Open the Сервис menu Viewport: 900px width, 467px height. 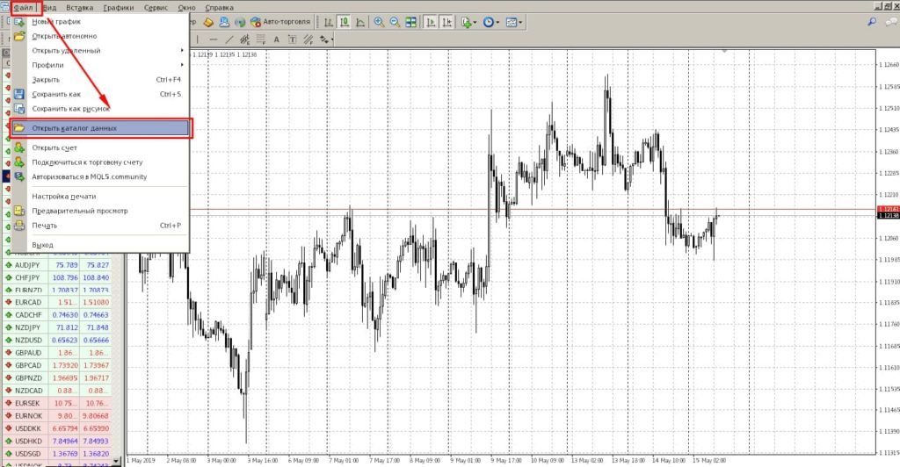pyautogui.click(x=156, y=7)
